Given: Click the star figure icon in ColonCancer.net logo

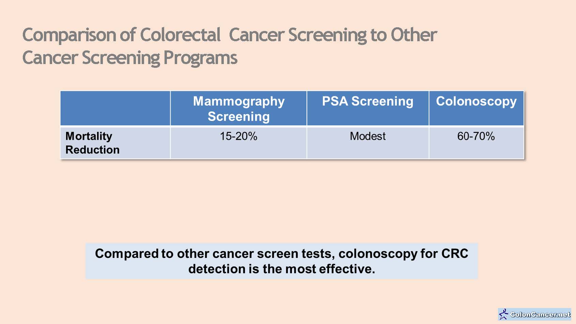Looking at the screenshot, I should point(503,314).
